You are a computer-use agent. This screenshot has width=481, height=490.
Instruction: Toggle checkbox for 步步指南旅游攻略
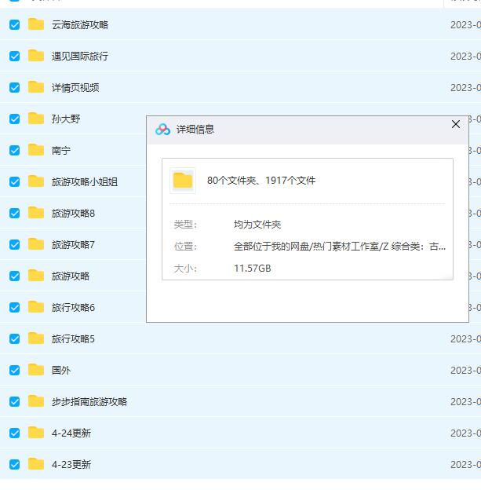click(x=14, y=401)
